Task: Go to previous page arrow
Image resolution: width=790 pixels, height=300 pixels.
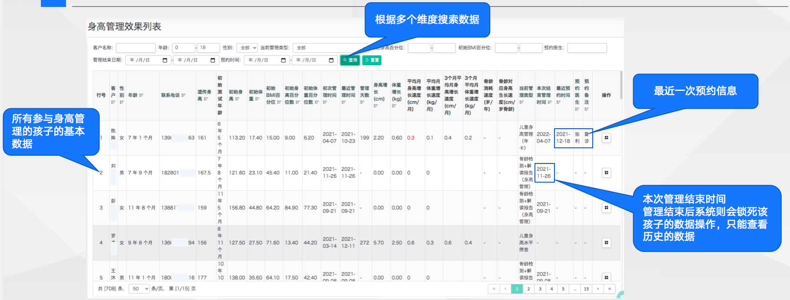Action: click(x=505, y=289)
